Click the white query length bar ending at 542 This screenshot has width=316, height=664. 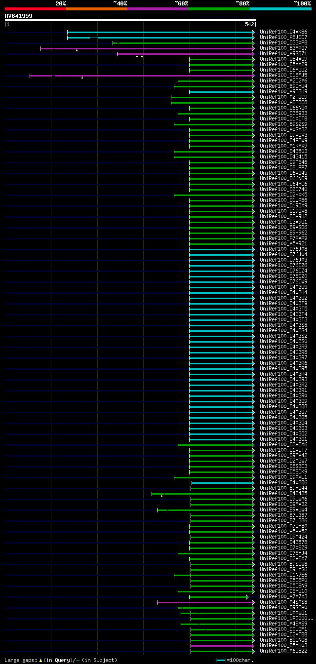[130, 20]
